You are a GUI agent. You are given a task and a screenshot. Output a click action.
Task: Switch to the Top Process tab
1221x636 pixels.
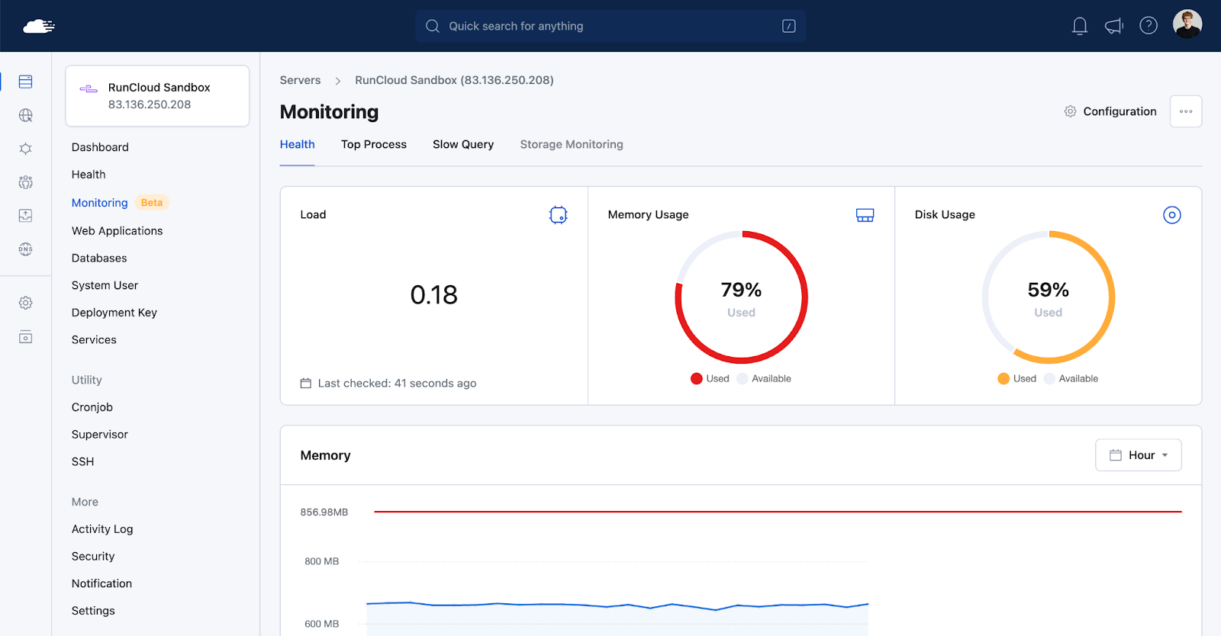[373, 145]
